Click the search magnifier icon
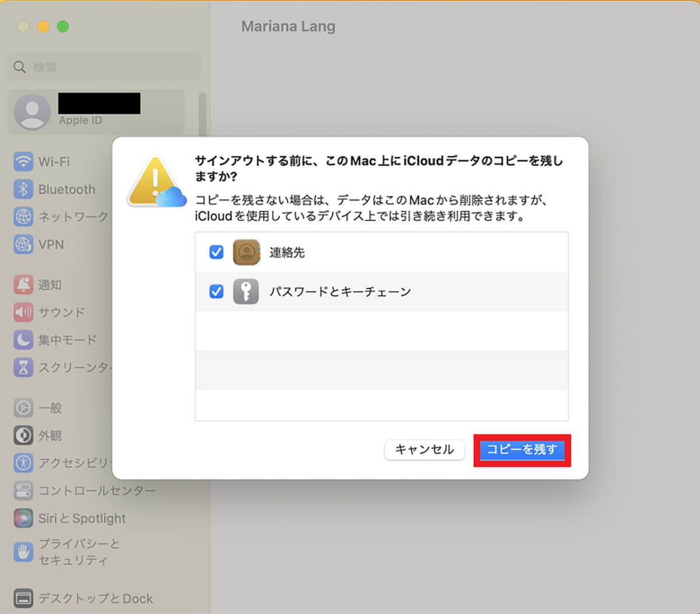 19,67
